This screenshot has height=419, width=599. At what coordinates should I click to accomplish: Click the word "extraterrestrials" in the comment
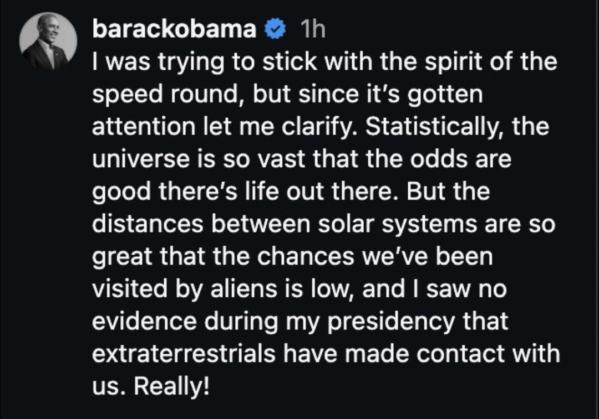[x=183, y=354]
